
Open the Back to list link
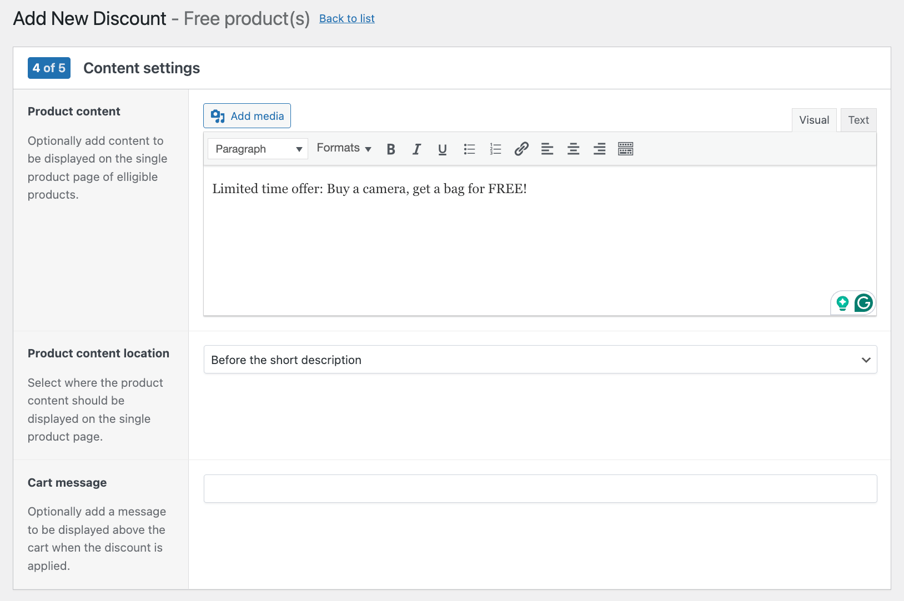[x=346, y=18]
